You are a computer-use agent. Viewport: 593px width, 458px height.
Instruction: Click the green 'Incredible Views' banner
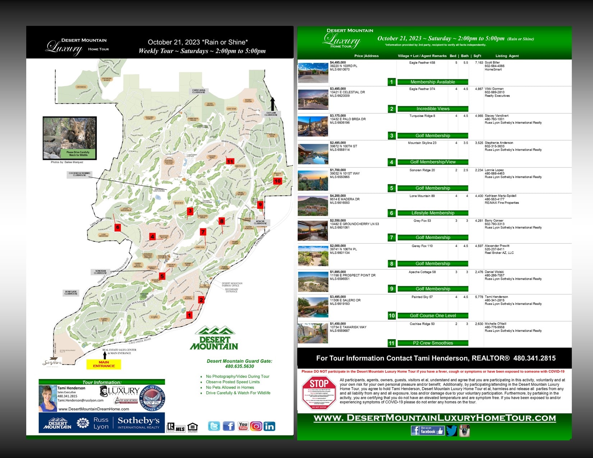pos(433,109)
